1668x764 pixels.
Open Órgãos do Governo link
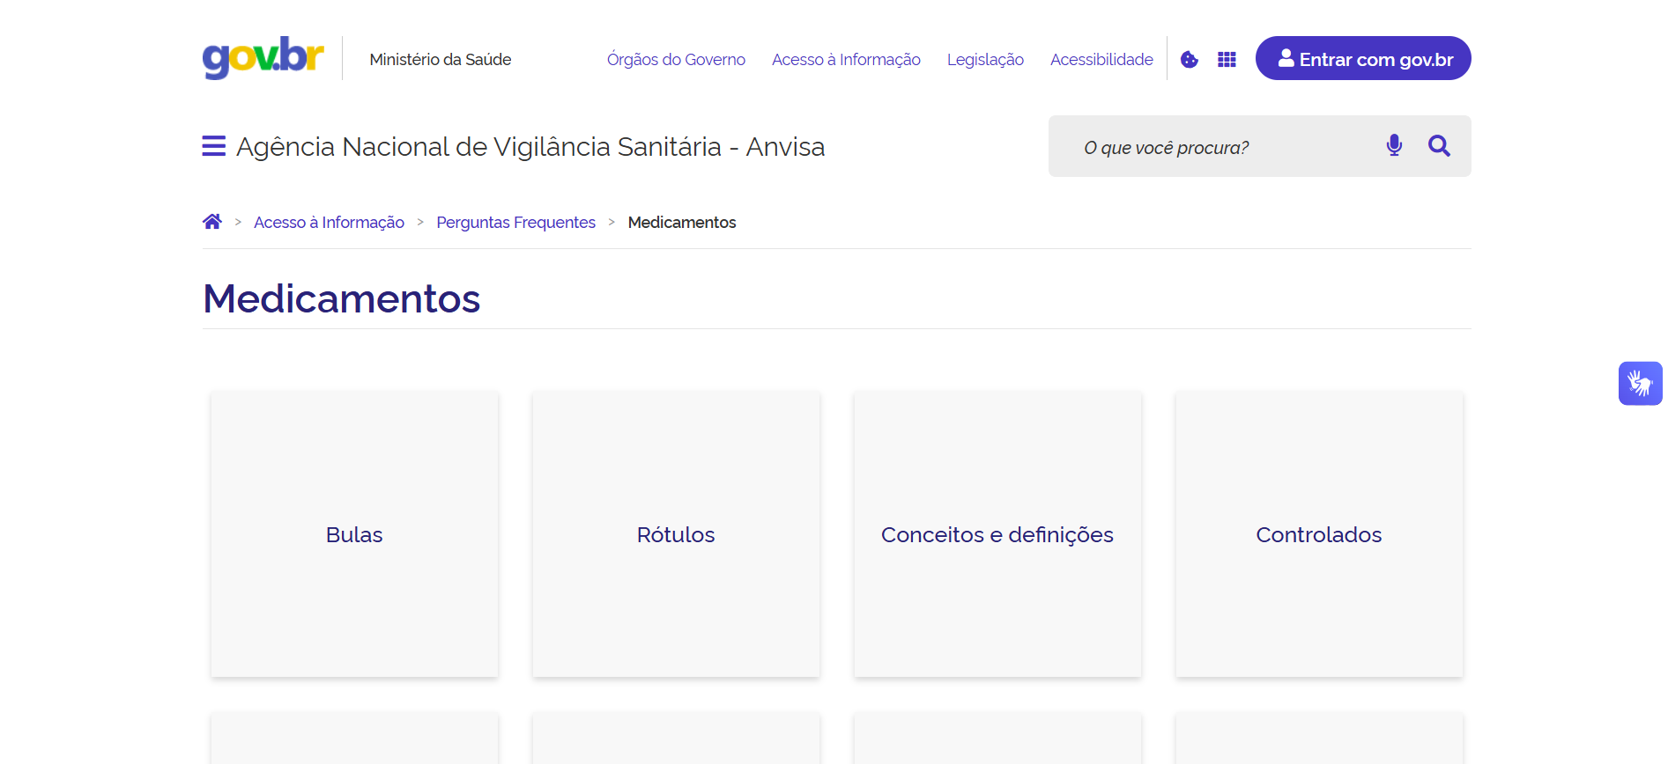[x=676, y=59]
